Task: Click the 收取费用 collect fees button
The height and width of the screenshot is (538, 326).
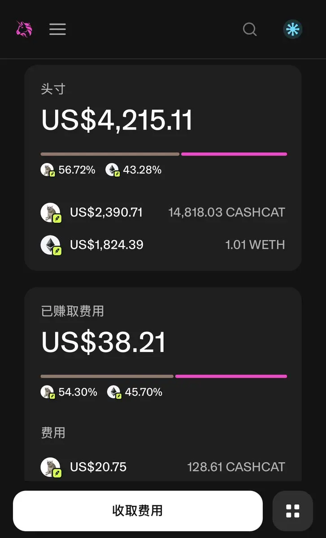Action: [x=138, y=511]
